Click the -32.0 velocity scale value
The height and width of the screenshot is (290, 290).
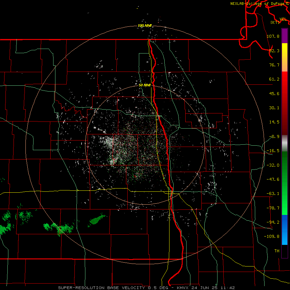click(x=273, y=165)
